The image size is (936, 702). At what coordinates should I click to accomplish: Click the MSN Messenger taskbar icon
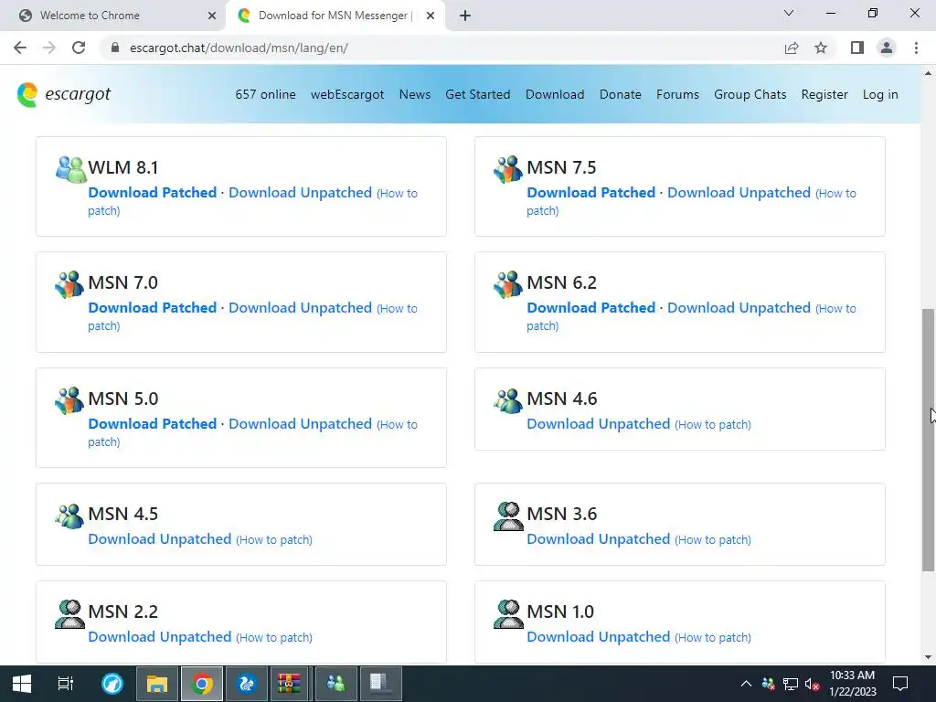pos(336,684)
